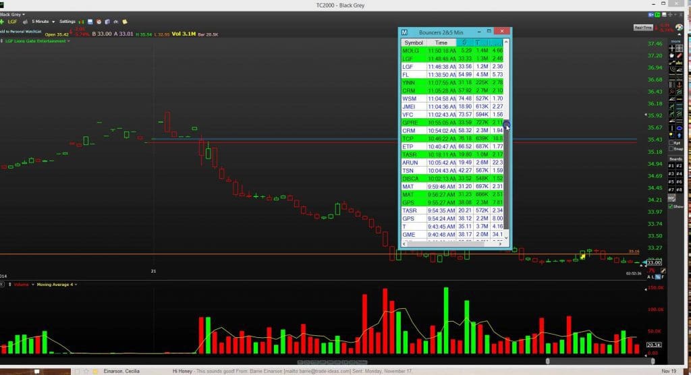Open chart Settings menu
The width and height of the screenshot is (691, 375).
coord(67,22)
